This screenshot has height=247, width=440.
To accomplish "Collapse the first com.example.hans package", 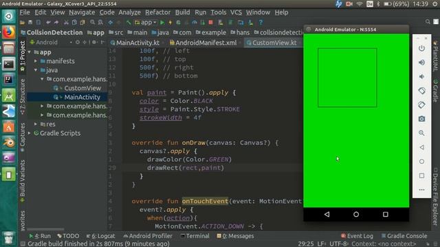I will click(42, 79).
